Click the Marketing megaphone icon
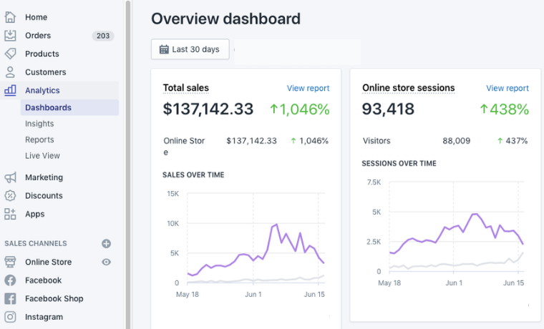 (x=10, y=177)
